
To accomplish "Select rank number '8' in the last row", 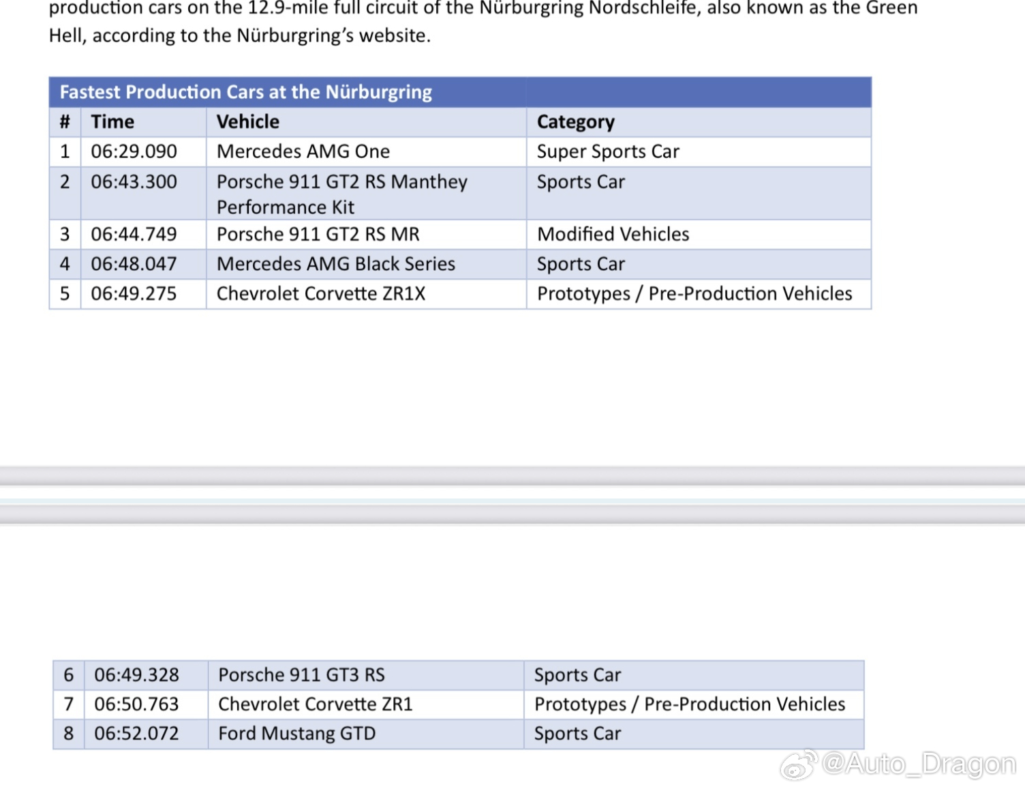I will [x=68, y=734].
